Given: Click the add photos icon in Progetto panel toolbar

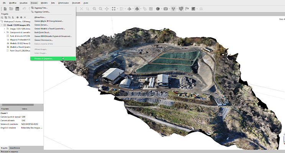Looking at the screenshot, I should pos(6,18).
